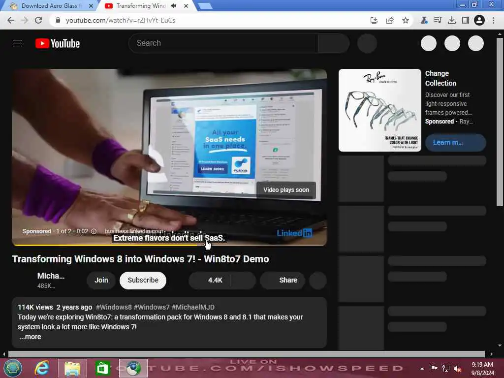Open the Chrome three-dot menu
Viewport: 504px width, 378px height.
(x=493, y=20)
